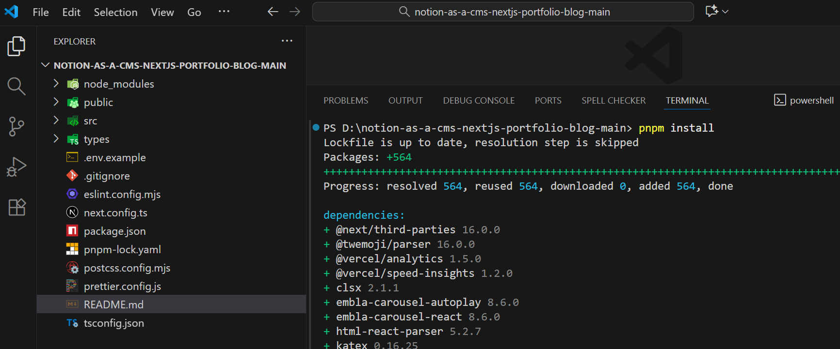
Task: Open Source Control view
Action: (16, 127)
